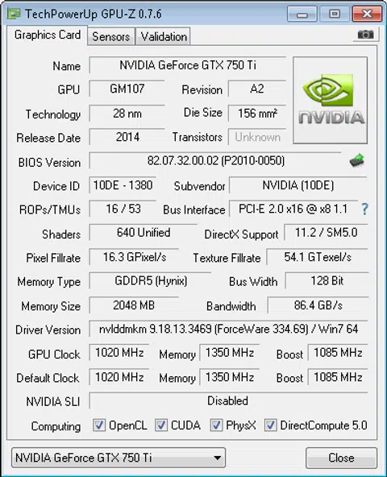Screen dimensions: 387x477
Task: Click the Driver Version field
Action: click(x=228, y=329)
